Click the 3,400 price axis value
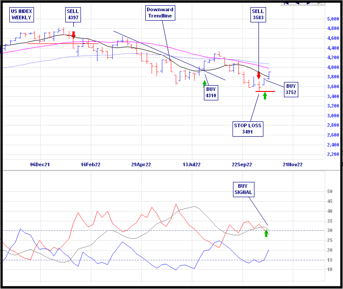 pyautogui.click(x=333, y=96)
